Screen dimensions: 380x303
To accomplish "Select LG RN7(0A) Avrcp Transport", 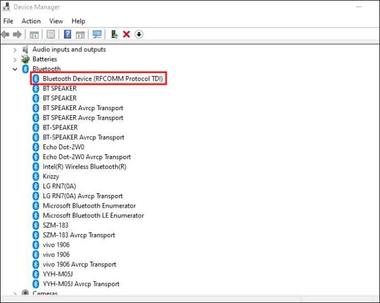I will click(83, 196).
